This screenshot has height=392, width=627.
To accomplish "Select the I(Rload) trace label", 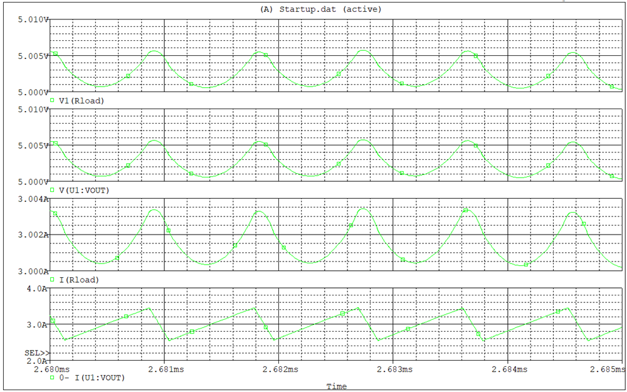I will pos(78,280).
